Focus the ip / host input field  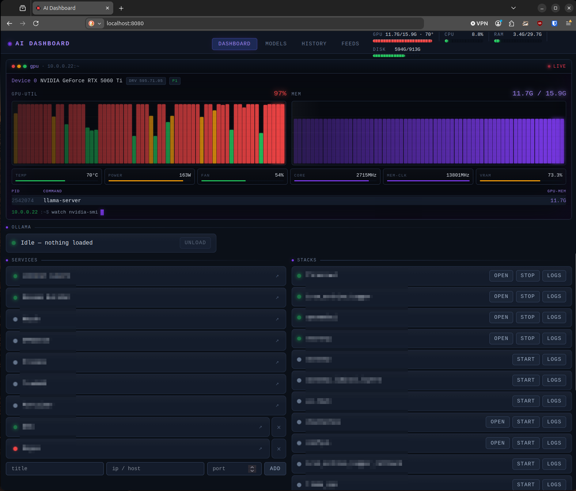click(155, 469)
